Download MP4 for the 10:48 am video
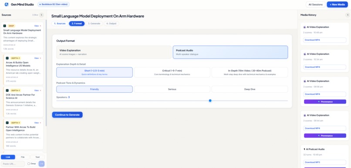Image resolution: width=351 pixels, height=168 pixels. [324, 40]
